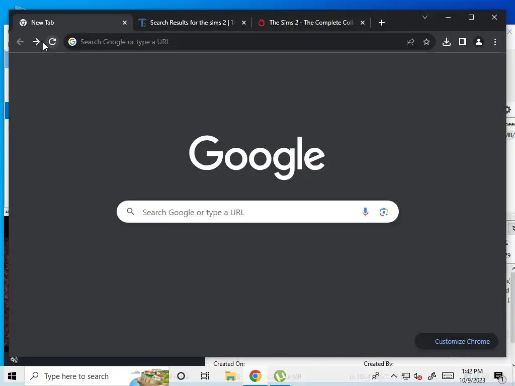Open uTorrent from the taskbar

tap(280, 376)
